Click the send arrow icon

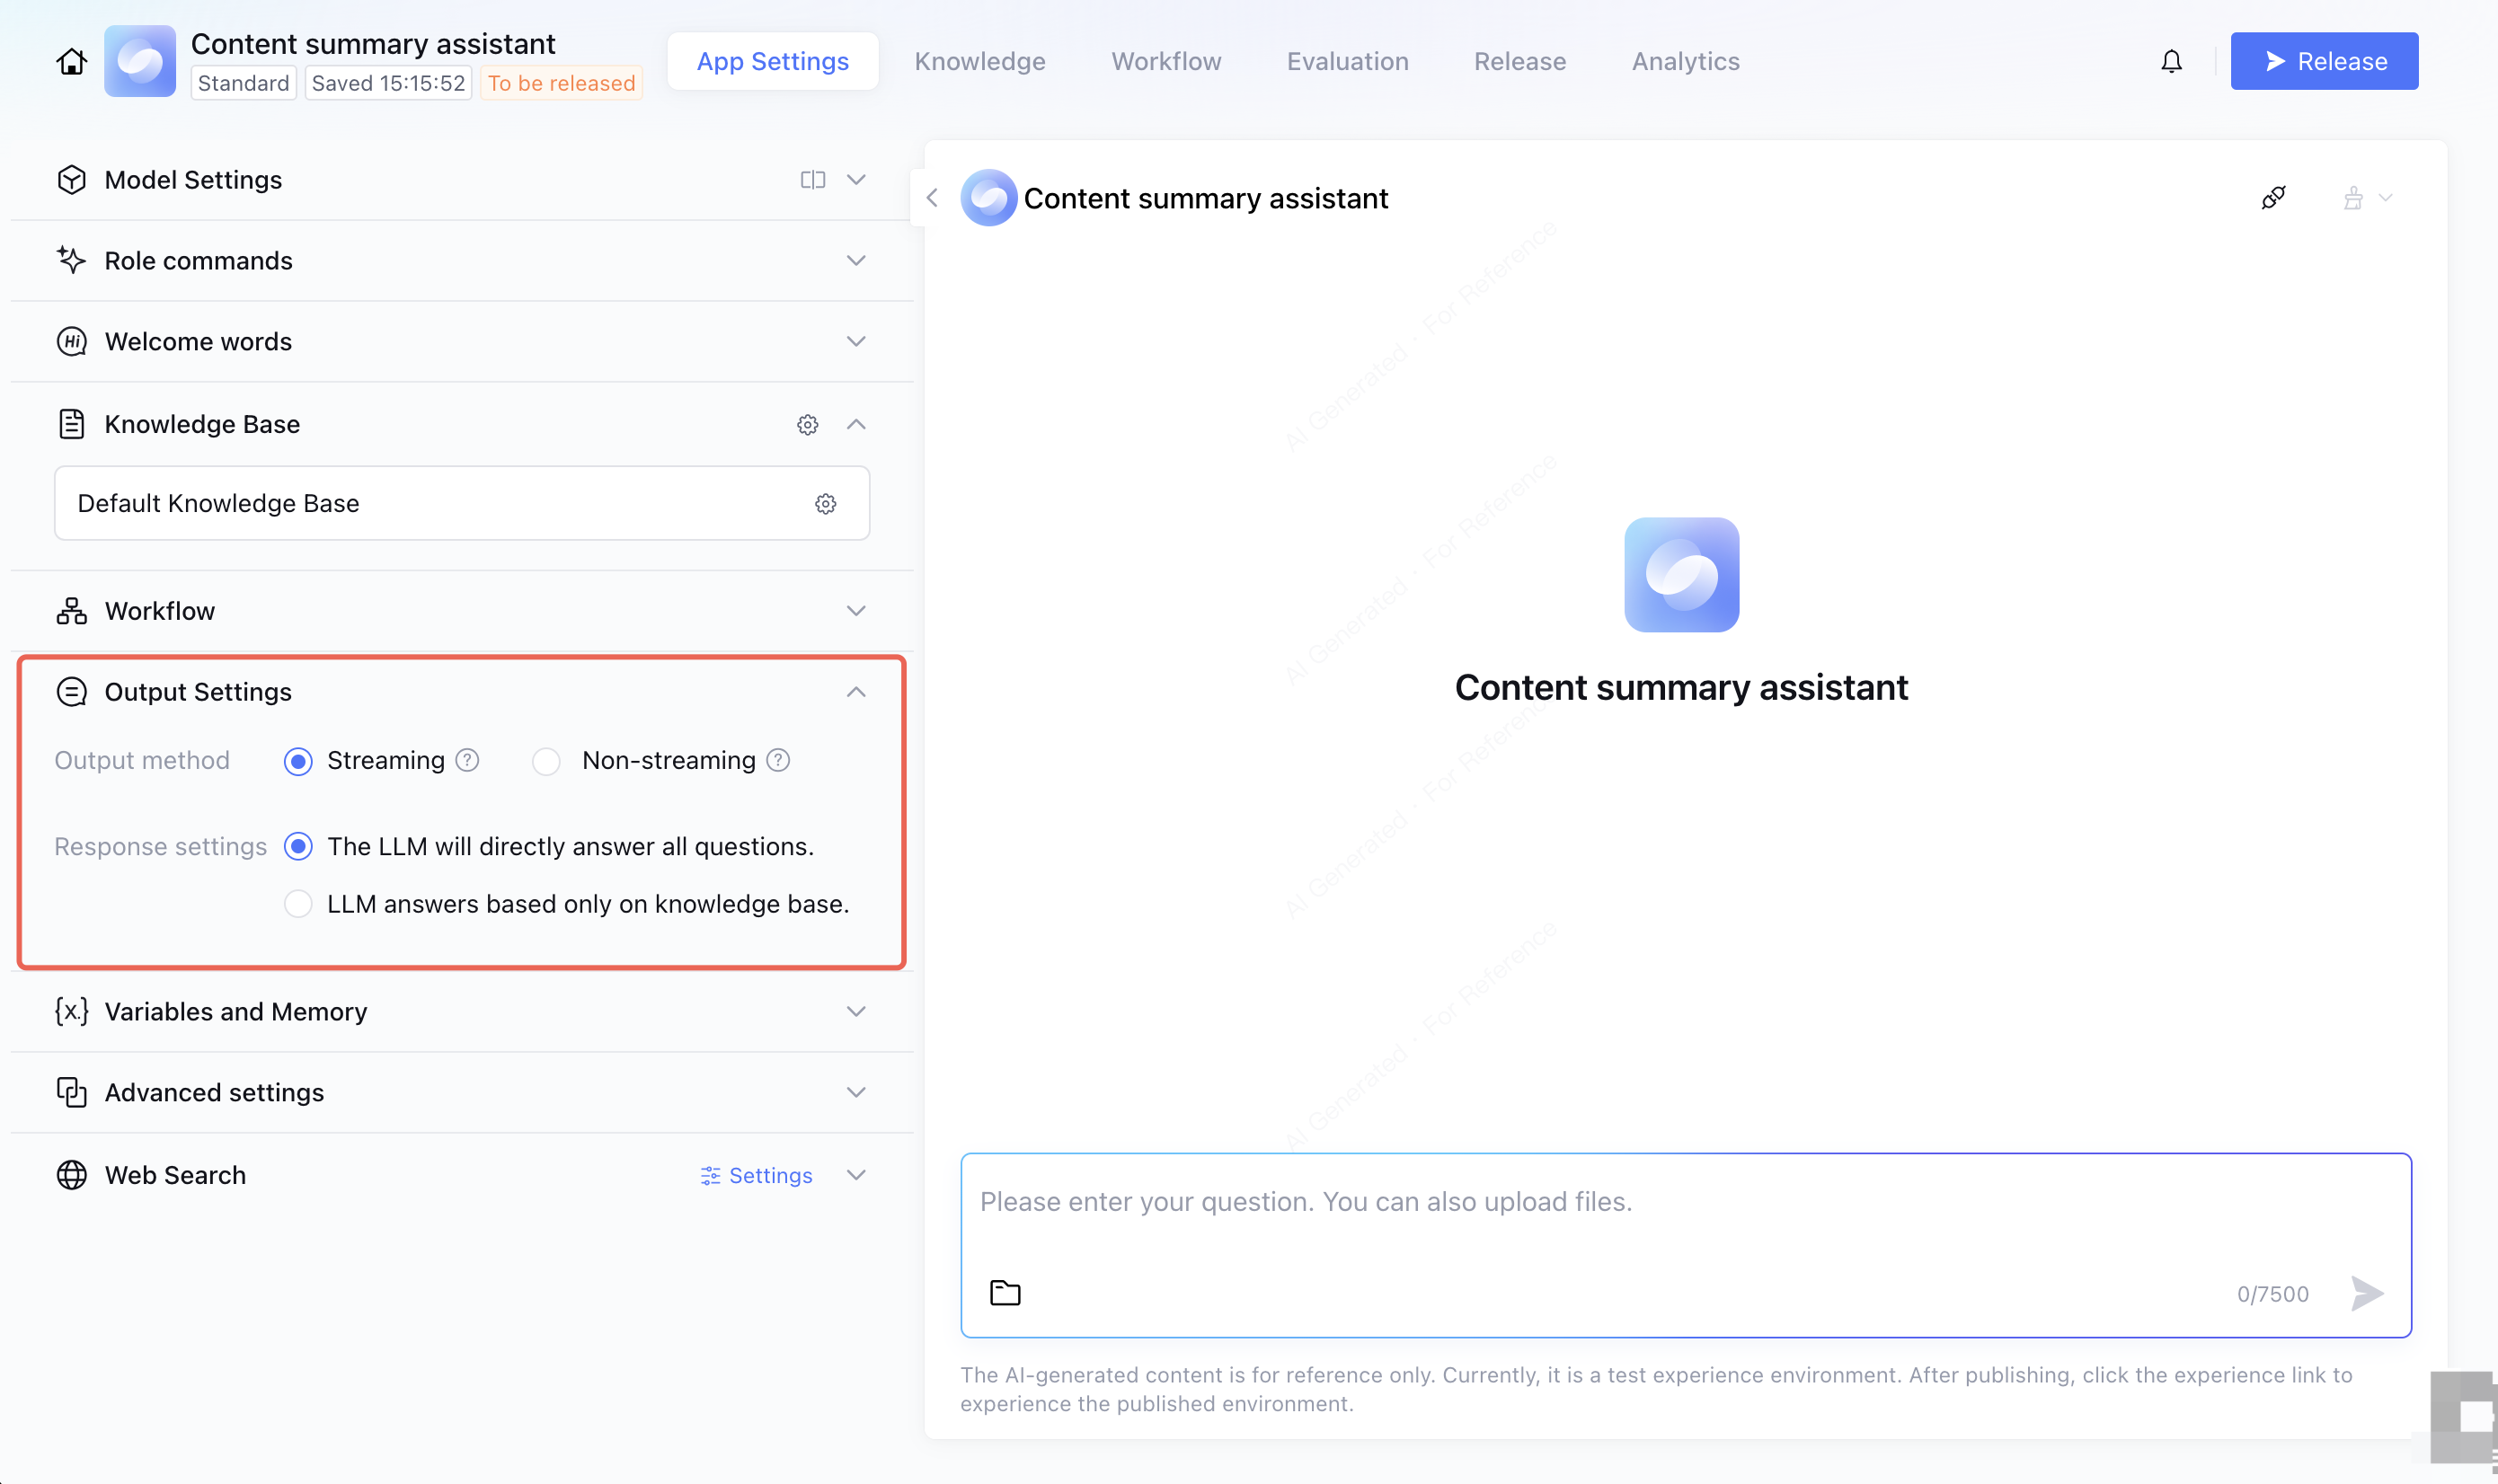coord(2366,1293)
